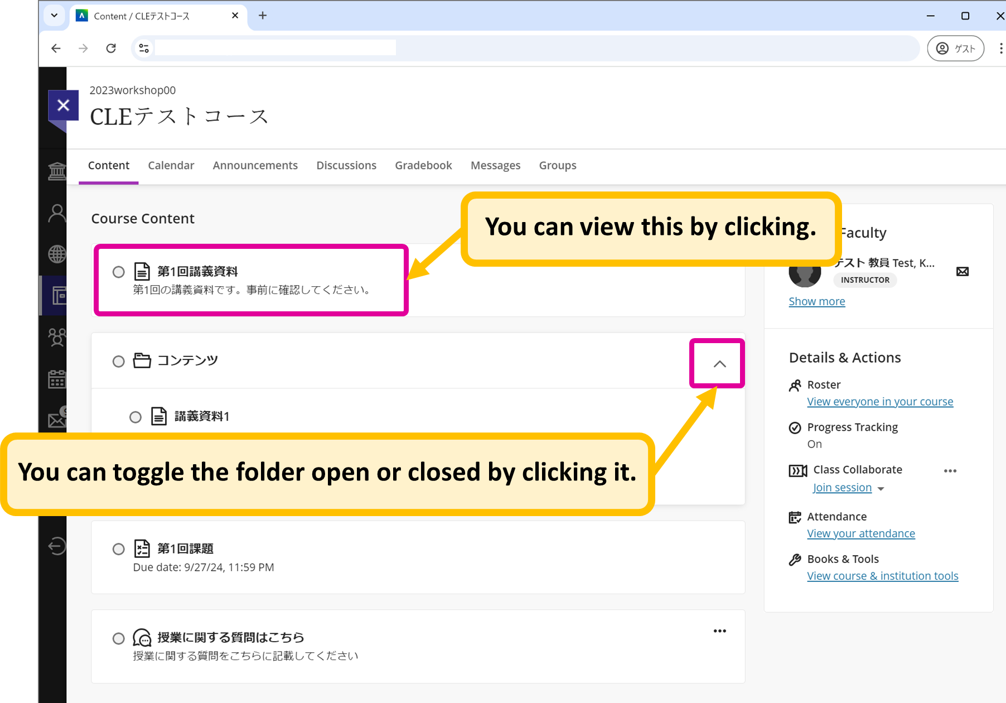Open the Activity Stream globe icon
1006x703 pixels.
point(56,254)
